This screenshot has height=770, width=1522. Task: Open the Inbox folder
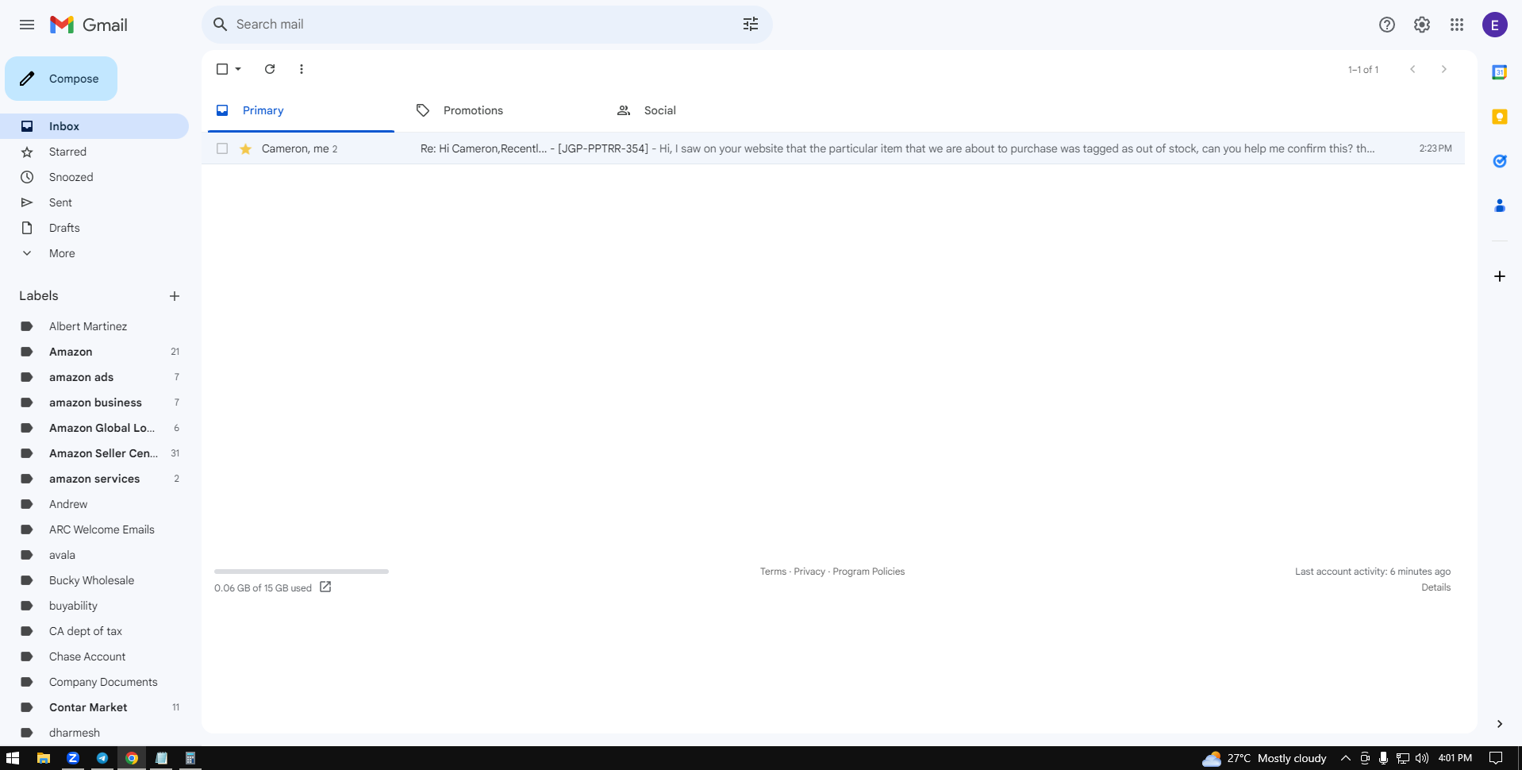coord(94,126)
